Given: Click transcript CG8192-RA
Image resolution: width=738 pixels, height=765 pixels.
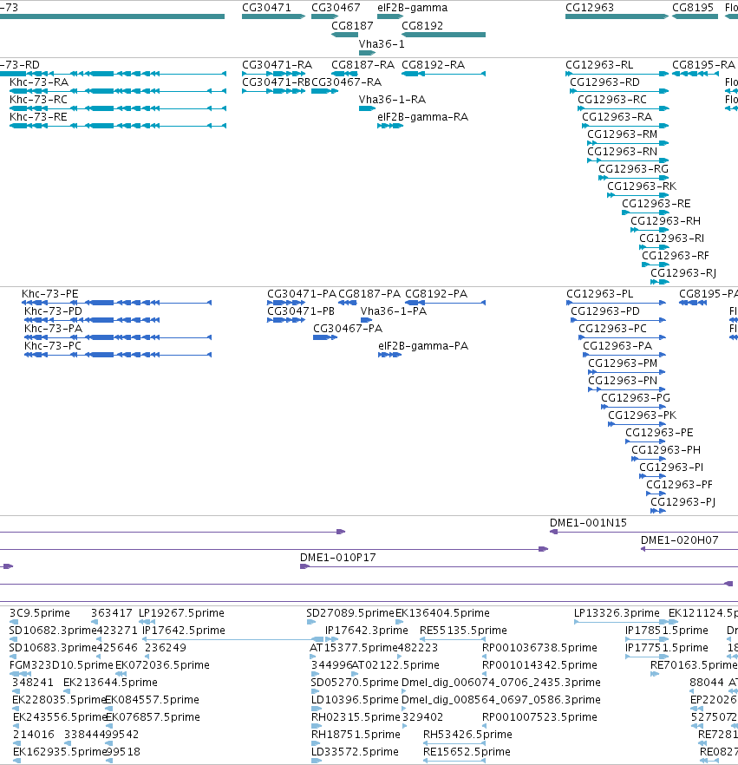Looking at the screenshot, I should coord(433,65).
